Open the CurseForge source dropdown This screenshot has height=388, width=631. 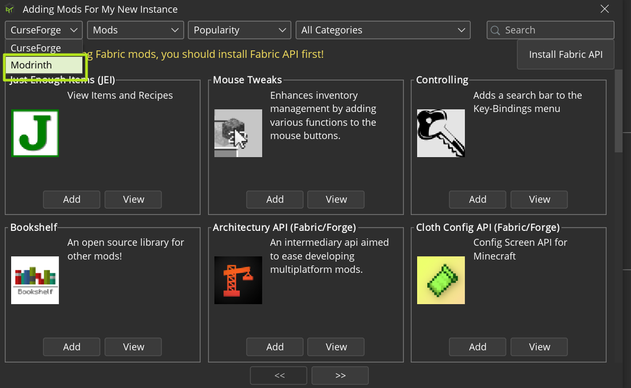(44, 30)
